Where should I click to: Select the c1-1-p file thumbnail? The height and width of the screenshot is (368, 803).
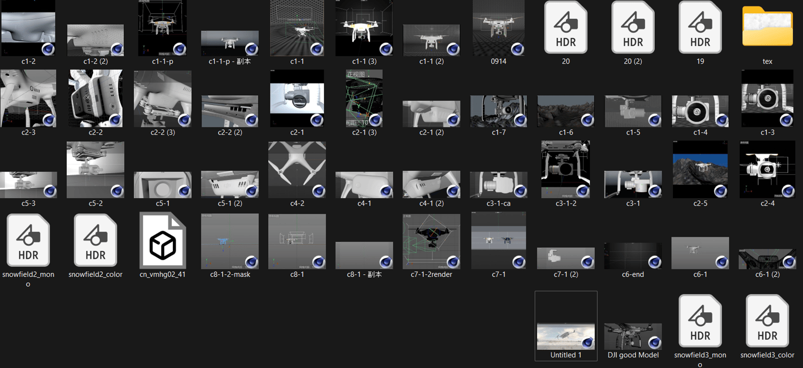click(163, 28)
